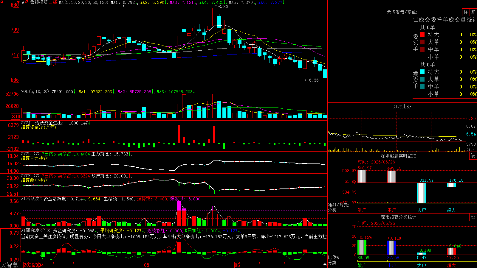
Task: Click the 636 price axis label
Action: pyautogui.click(x=15, y=80)
